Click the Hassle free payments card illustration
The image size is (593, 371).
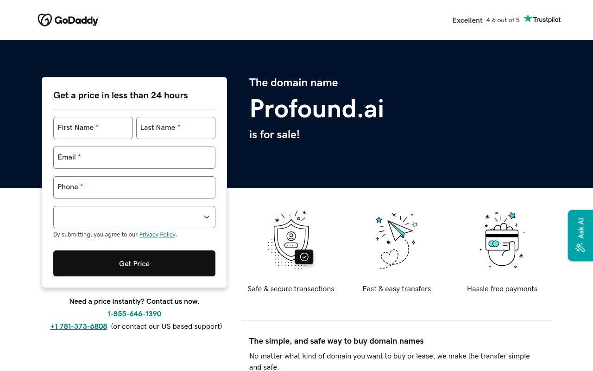pos(502,240)
